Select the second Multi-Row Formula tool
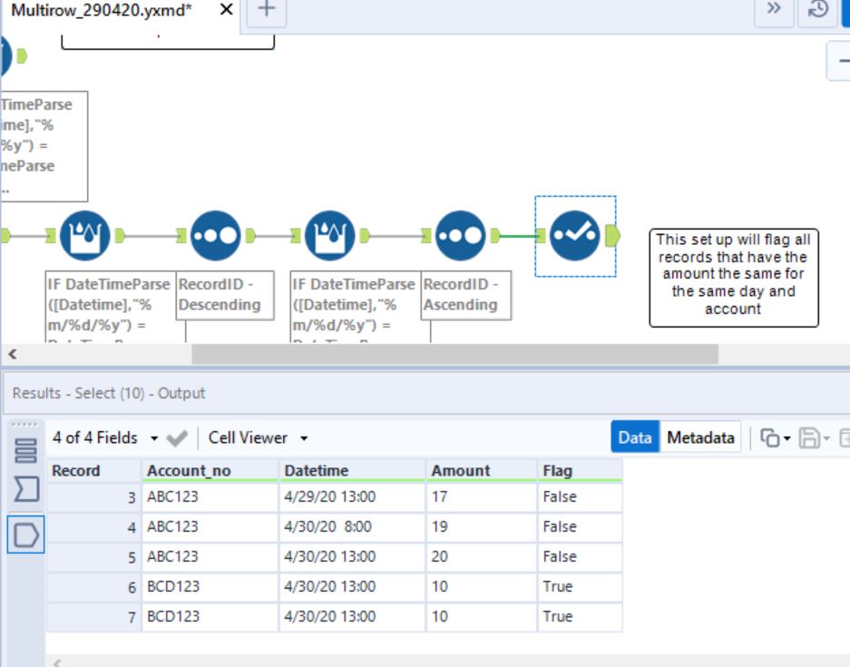 coord(329,236)
